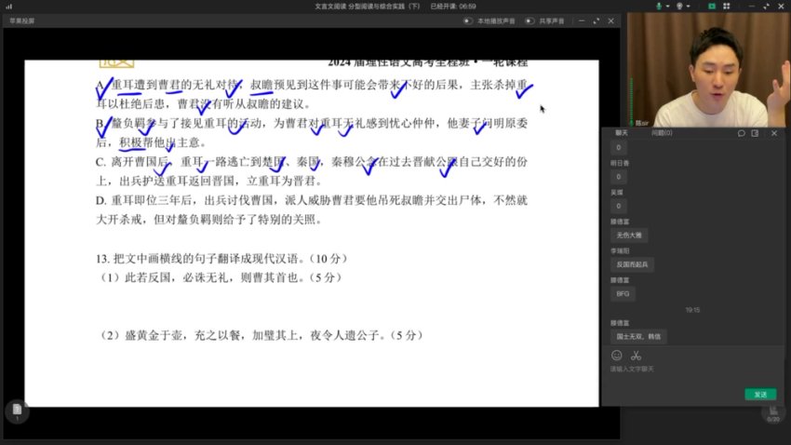The image size is (791, 445).
Task: Switch to the 聊天 tab
Action: 621,133
